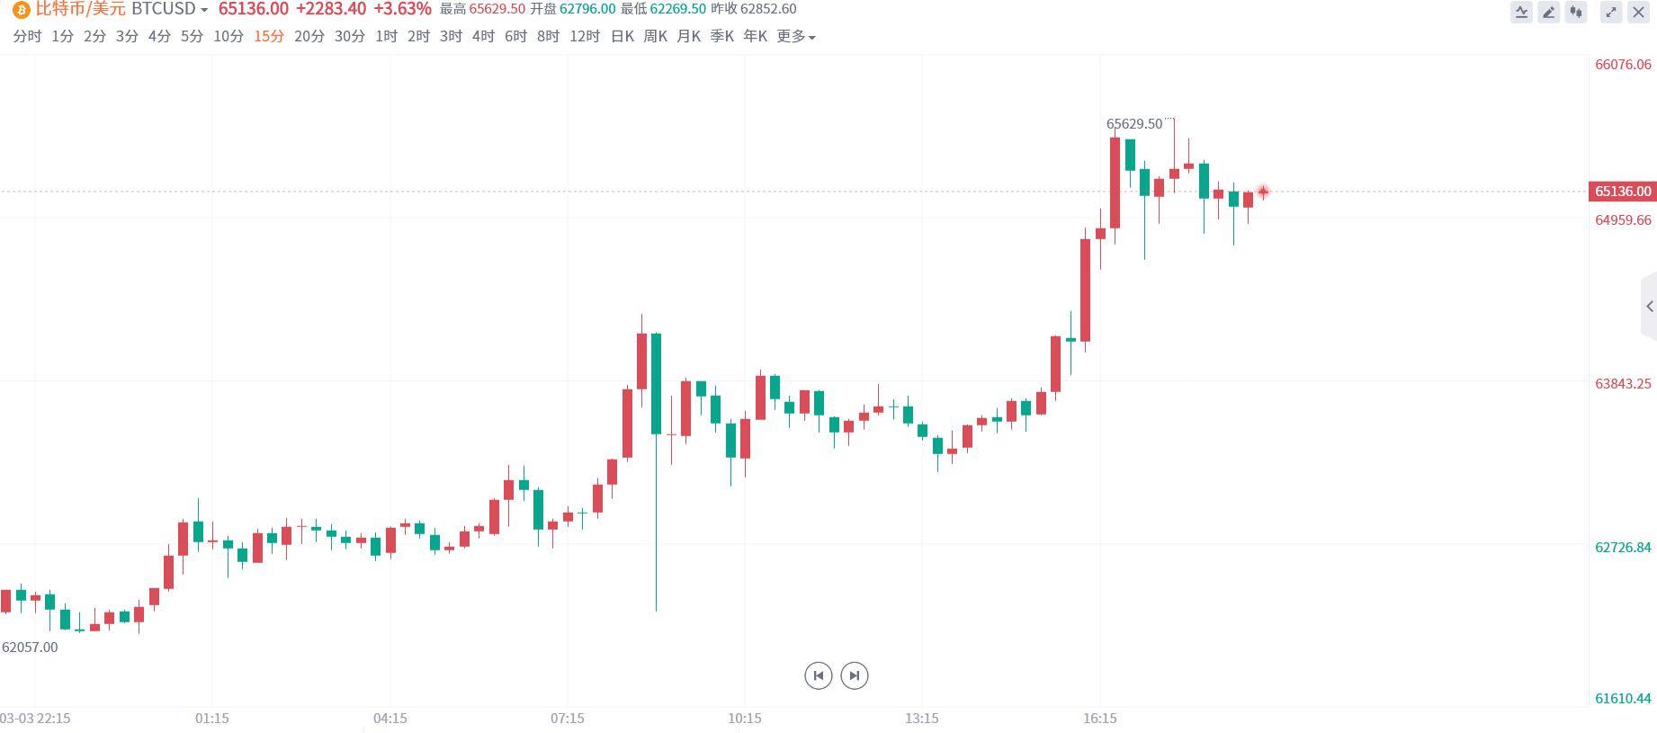Click the 65629.50 high marker on chart
The image size is (1657, 733).
click(1133, 124)
